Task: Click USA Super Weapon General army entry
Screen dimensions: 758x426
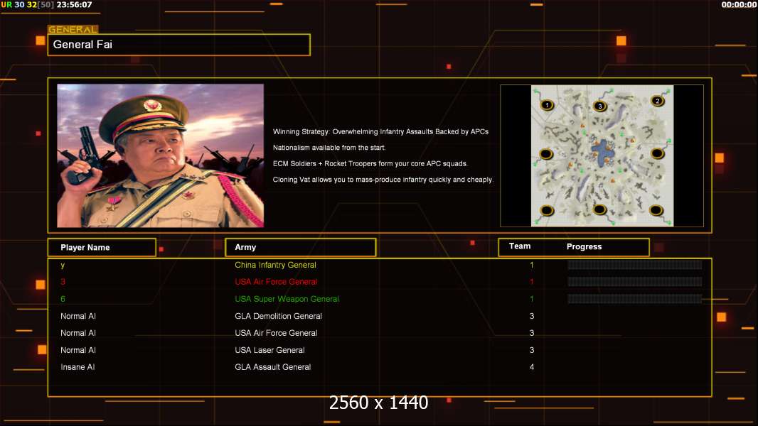Action: point(287,299)
